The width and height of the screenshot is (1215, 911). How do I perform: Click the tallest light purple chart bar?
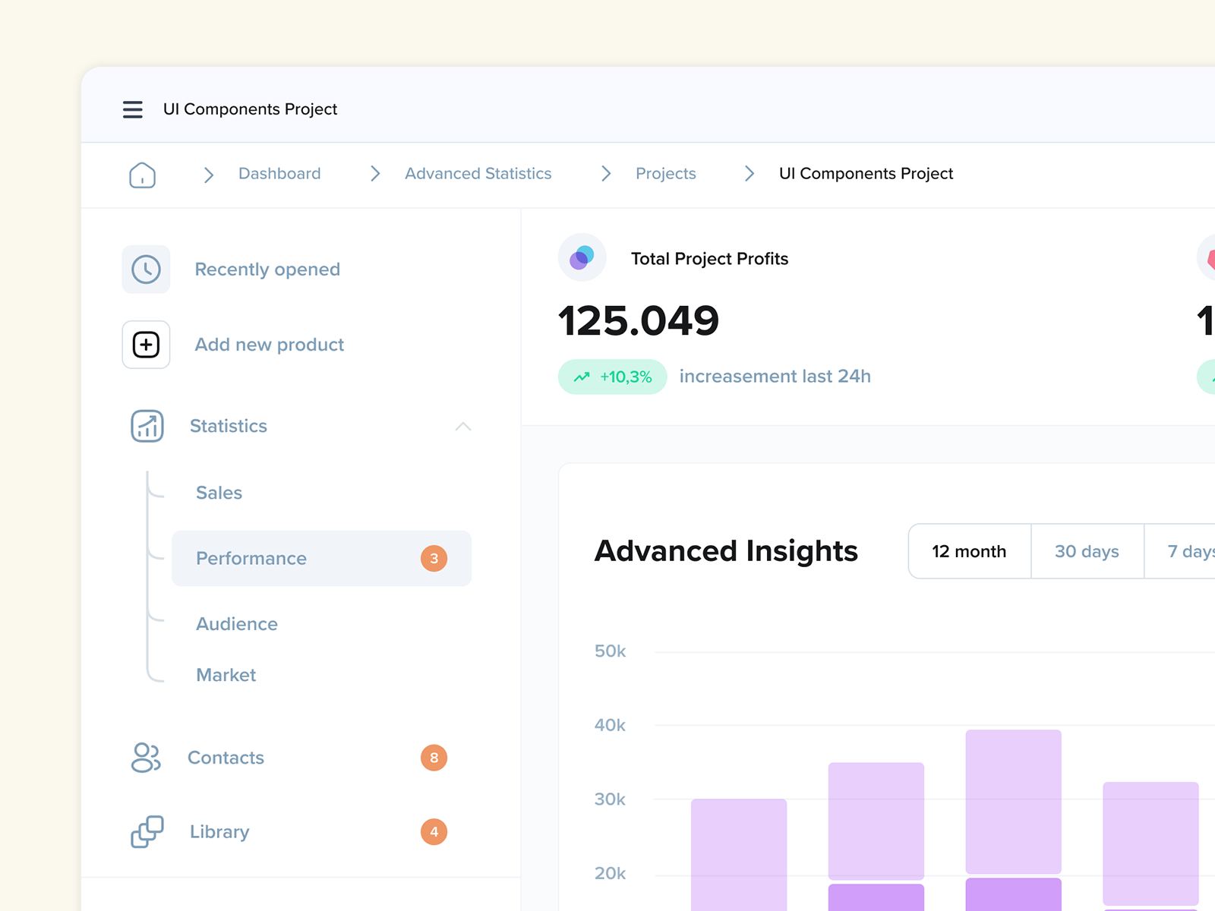click(1014, 802)
